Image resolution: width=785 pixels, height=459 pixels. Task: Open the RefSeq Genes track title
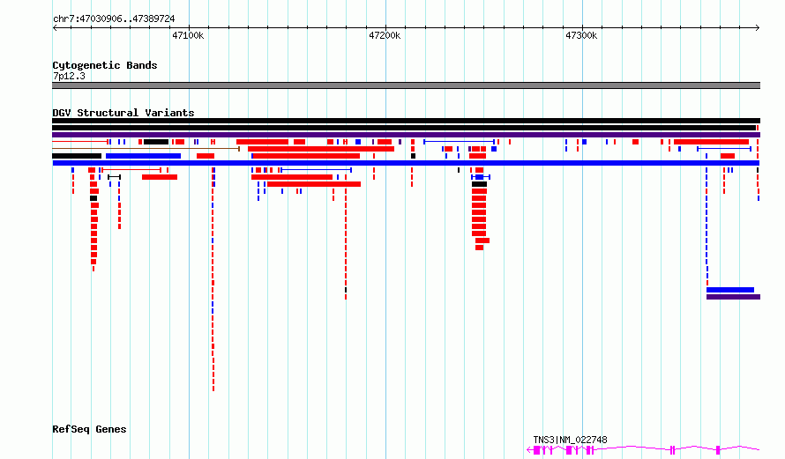coord(89,430)
